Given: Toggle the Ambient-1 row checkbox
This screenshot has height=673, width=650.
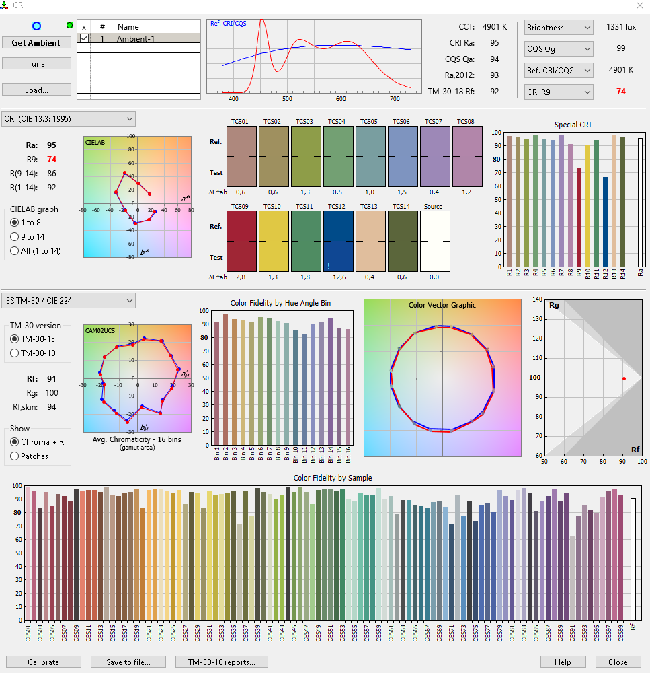Looking at the screenshot, I should click(84, 39).
